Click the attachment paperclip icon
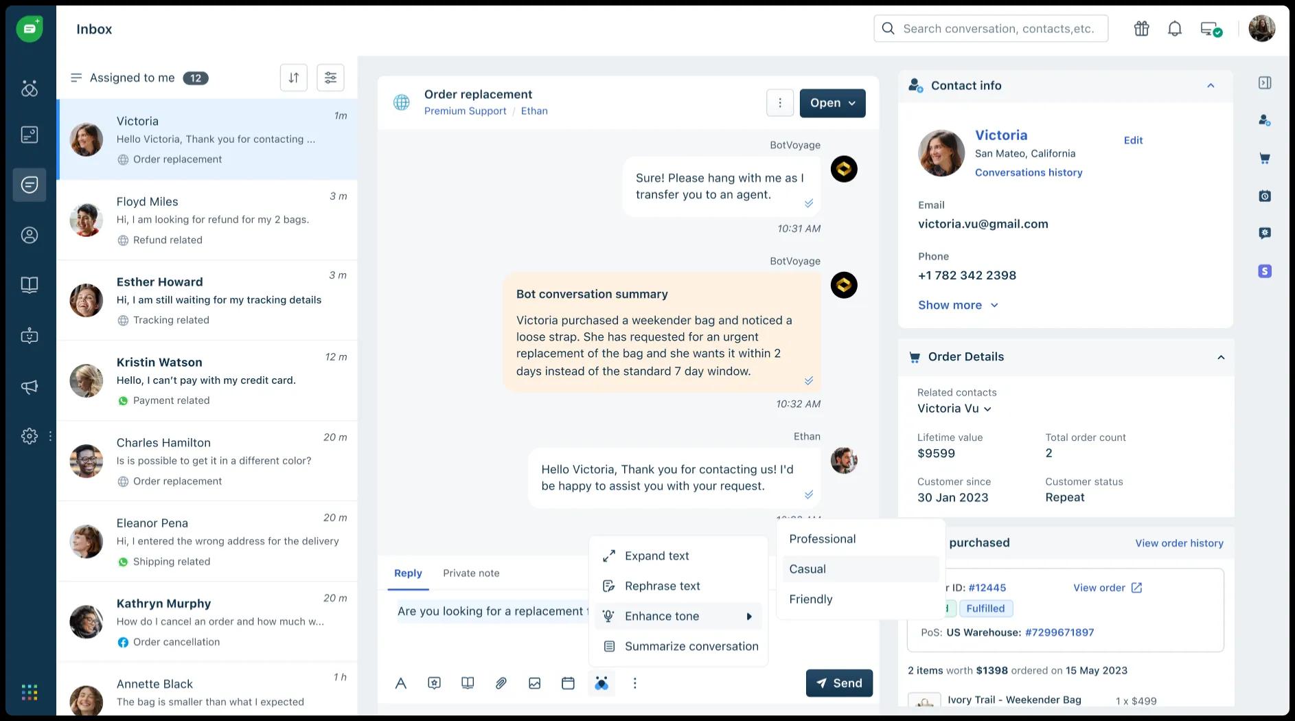The width and height of the screenshot is (1295, 721). click(501, 683)
